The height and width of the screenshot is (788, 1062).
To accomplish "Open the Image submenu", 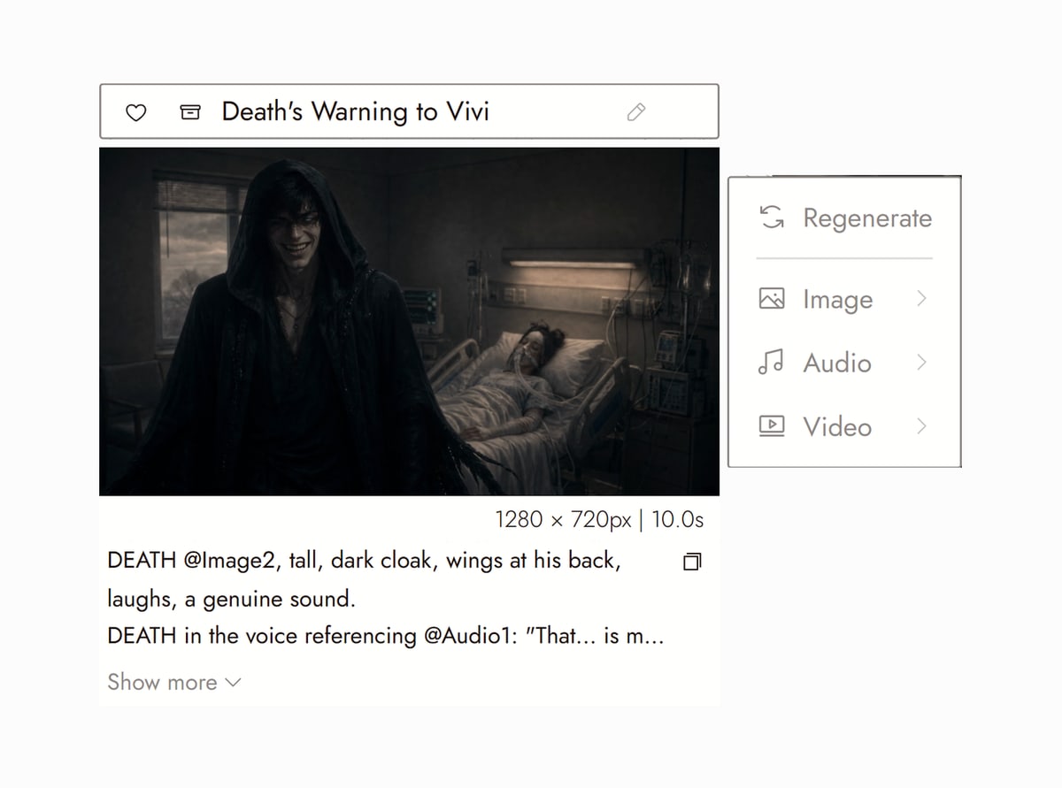I will pyautogui.click(x=844, y=300).
